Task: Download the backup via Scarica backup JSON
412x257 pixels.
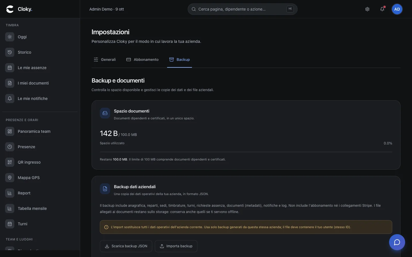Action: [126, 246]
